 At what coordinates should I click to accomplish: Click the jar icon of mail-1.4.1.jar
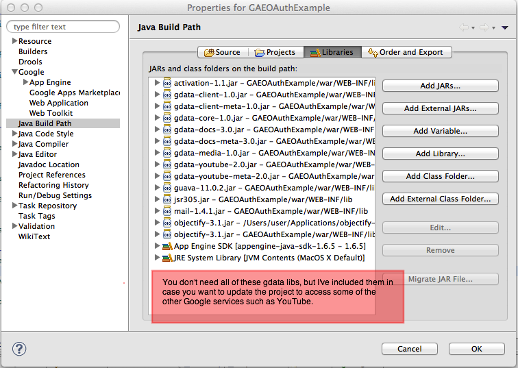167,211
